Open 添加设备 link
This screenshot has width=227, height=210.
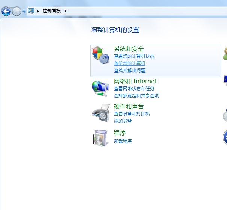pyautogui.click(x=123, y=121)
